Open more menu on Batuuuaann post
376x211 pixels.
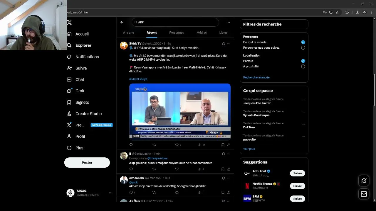[229, 154]
